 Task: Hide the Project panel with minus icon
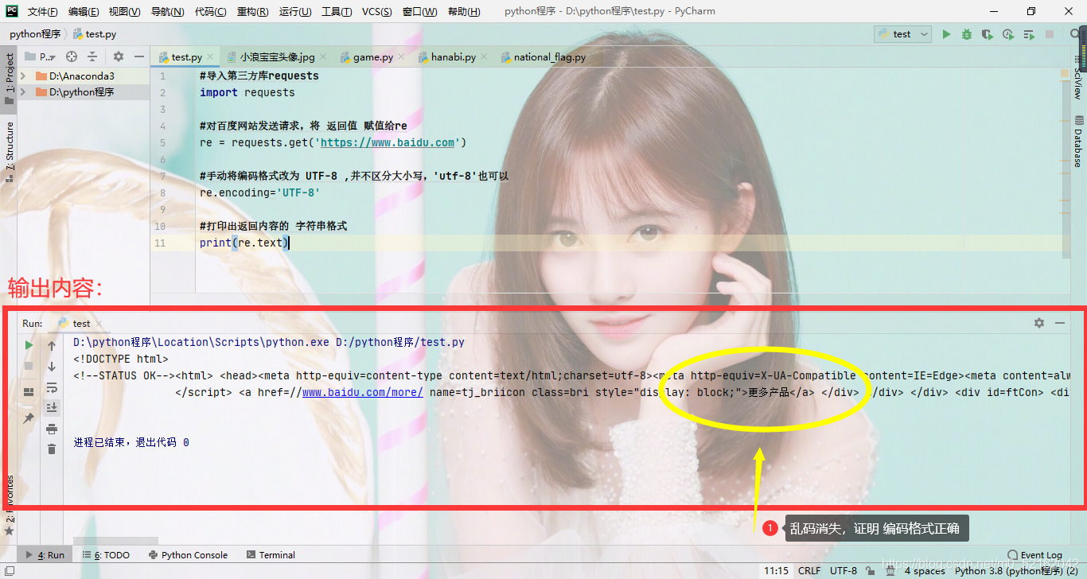[x=138, y=56]
